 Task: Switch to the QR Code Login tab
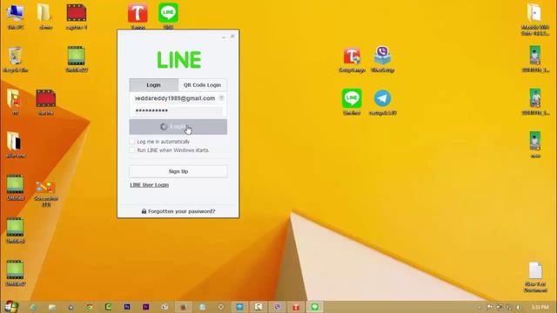click(x=202, y=85)
